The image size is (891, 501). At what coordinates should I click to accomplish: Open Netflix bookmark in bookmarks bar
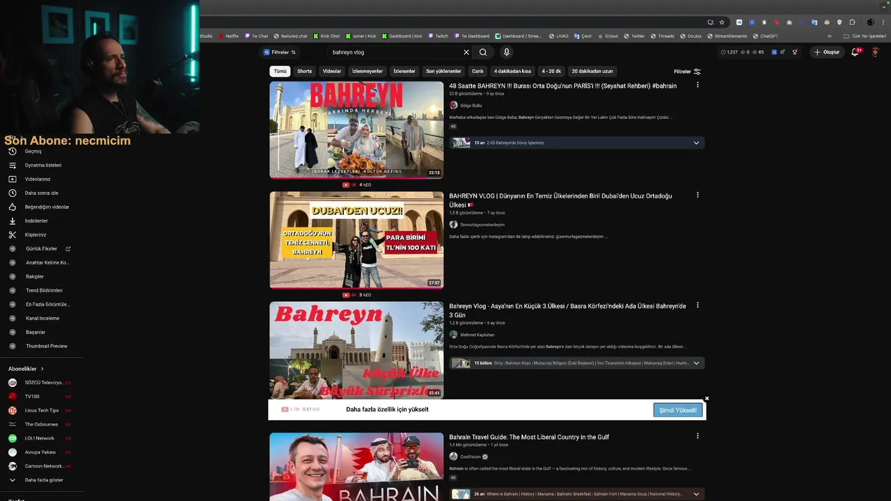tap(228, 36)
